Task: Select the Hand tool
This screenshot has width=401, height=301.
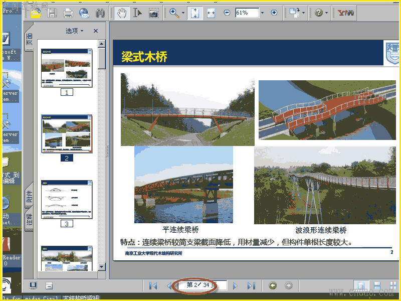Action: point(122,13)
